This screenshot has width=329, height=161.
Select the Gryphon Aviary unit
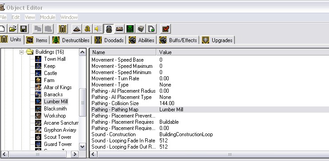click(60, 130)
